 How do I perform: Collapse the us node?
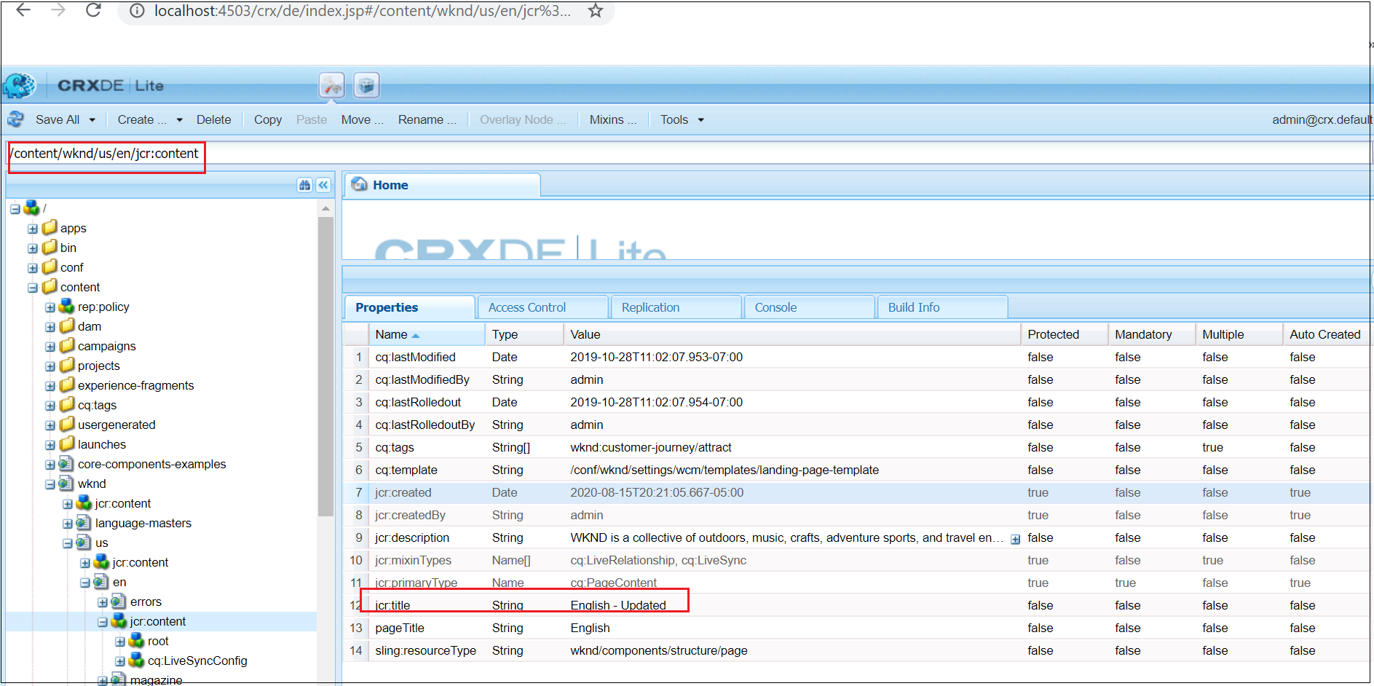point(68,543)
